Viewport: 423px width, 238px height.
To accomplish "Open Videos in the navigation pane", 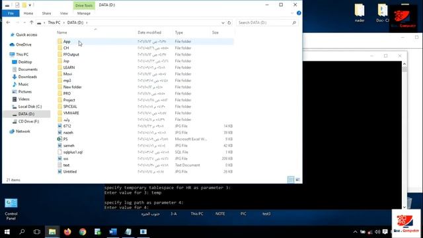I will coord(24,99).
